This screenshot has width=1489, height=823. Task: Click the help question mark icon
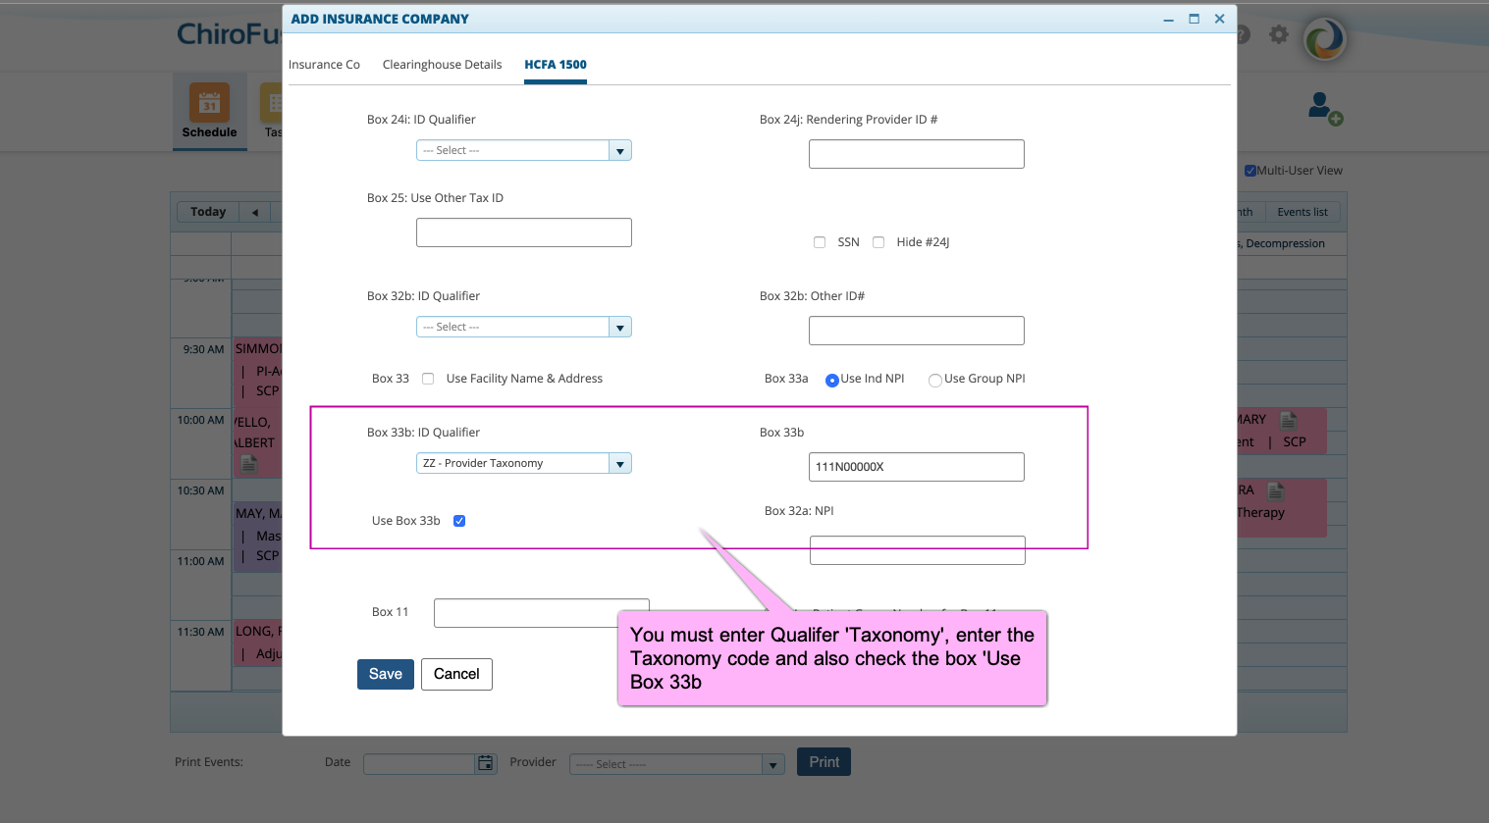1238,33
